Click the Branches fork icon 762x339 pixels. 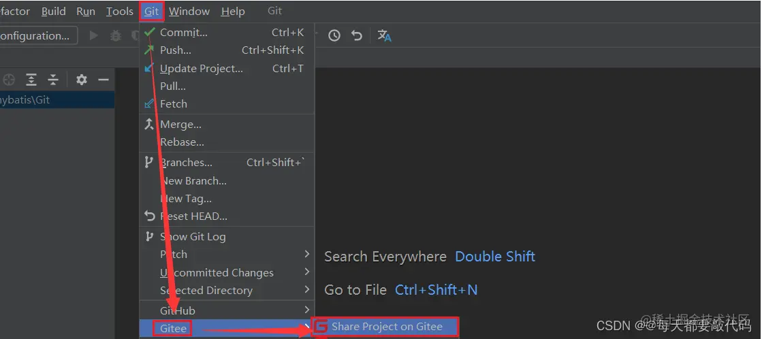click(149, 162)
